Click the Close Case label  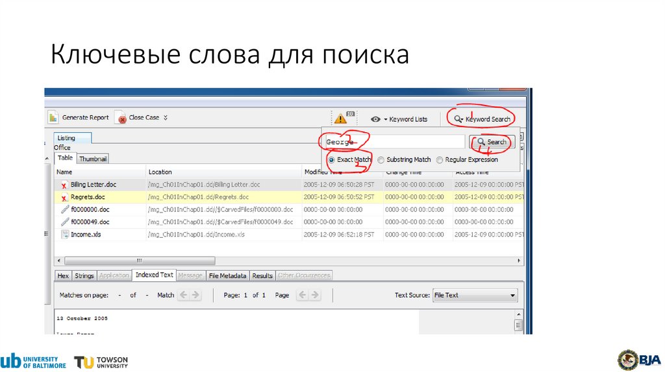tap(144, 118)
